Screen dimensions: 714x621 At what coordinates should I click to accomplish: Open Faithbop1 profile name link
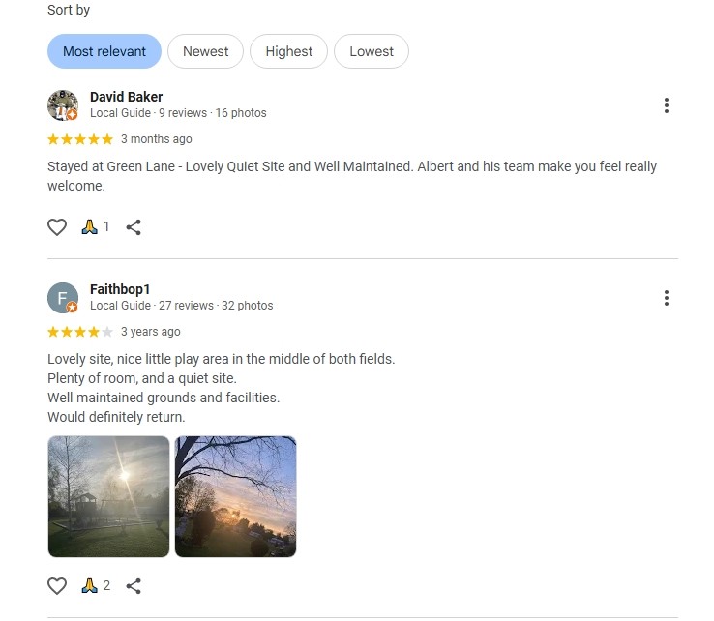coord(120,289)
